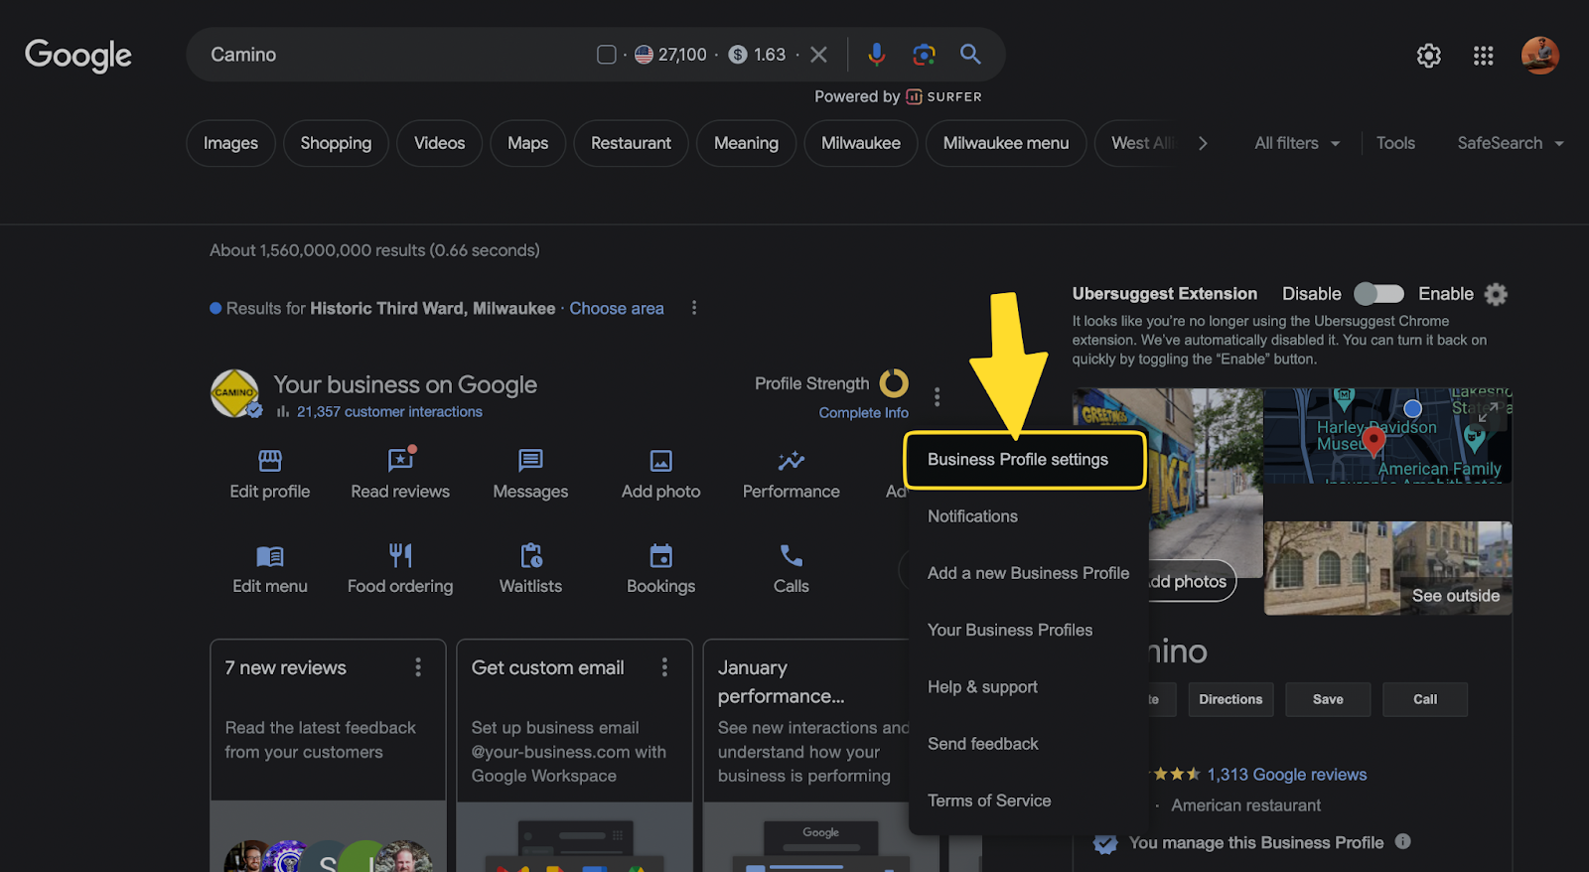Open Edit menu book icon
The height and width of the screenshot is (872, 1589).
[270, 556]
